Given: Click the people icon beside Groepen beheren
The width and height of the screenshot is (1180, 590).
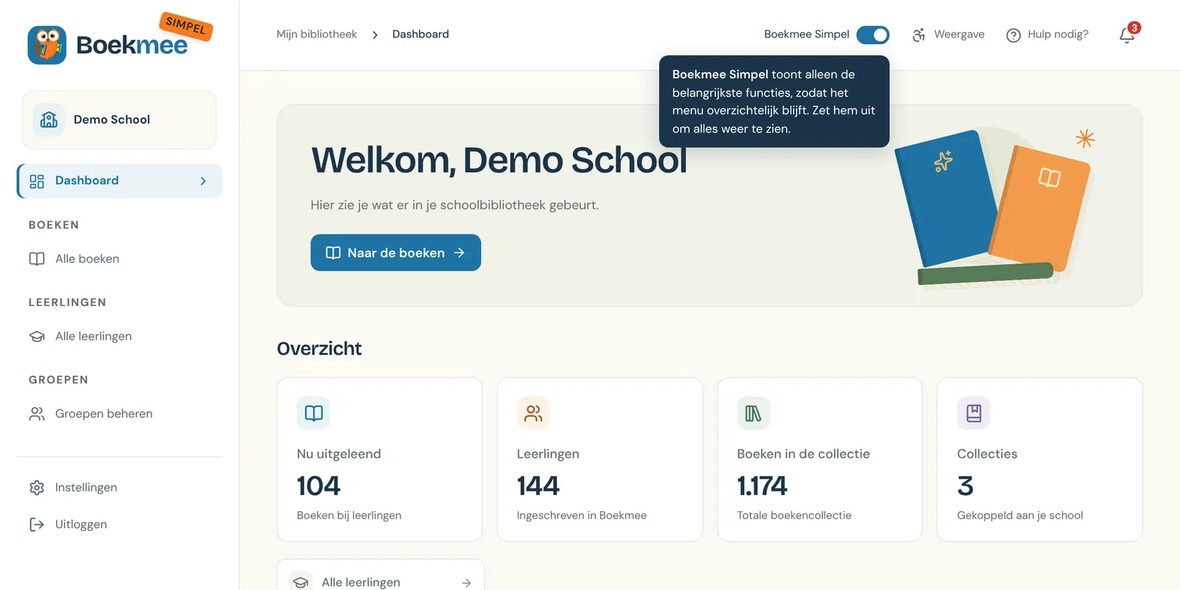Looking at the screenshot, I should click(x=37, y=414).
